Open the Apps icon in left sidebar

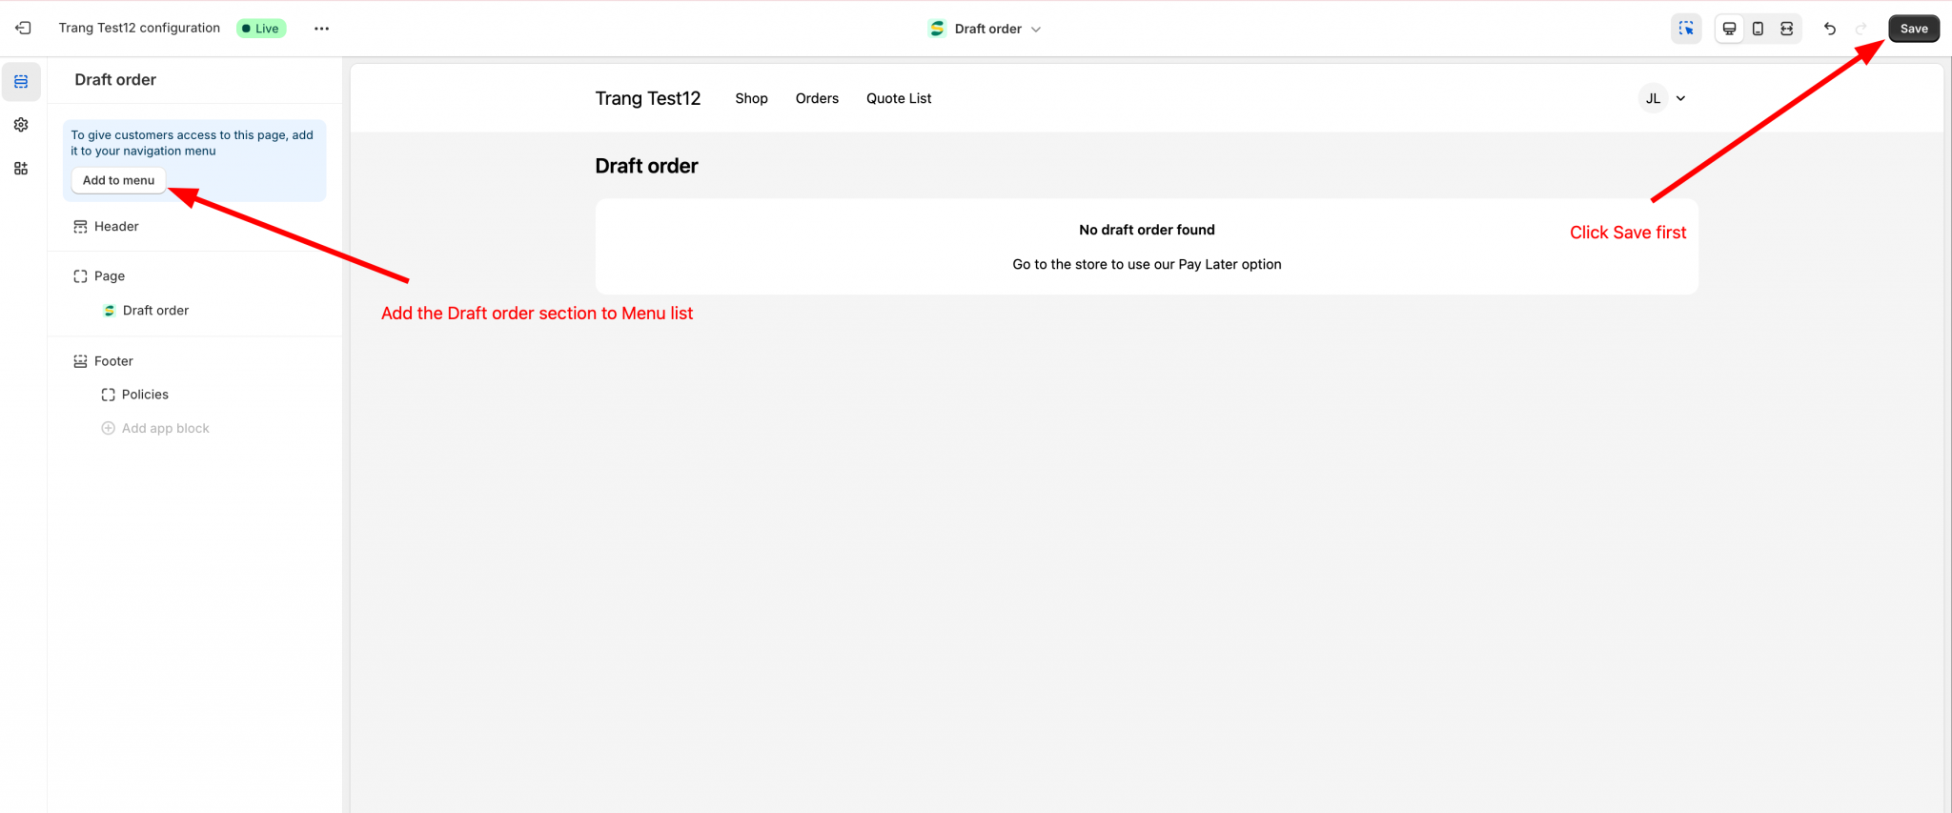(x=21, y=169)
